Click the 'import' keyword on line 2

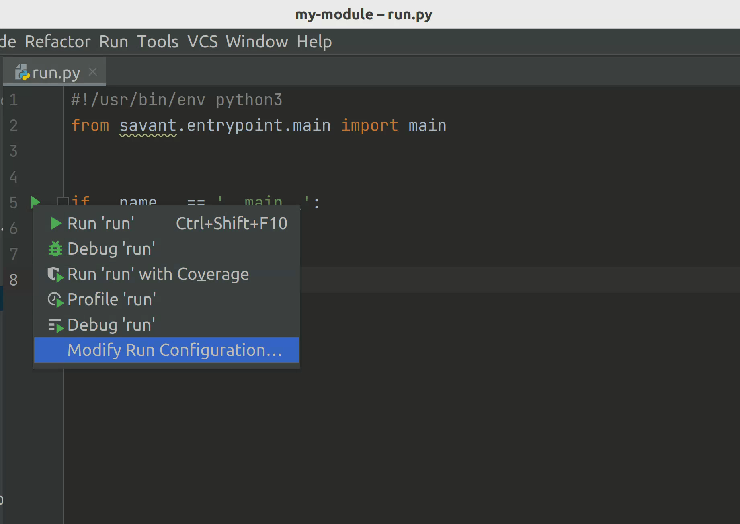[370, 126]
